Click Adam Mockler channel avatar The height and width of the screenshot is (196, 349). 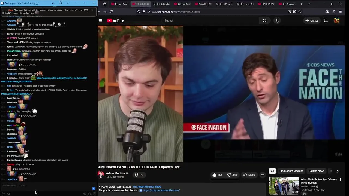pyautogui.click(x=101, y=175)
